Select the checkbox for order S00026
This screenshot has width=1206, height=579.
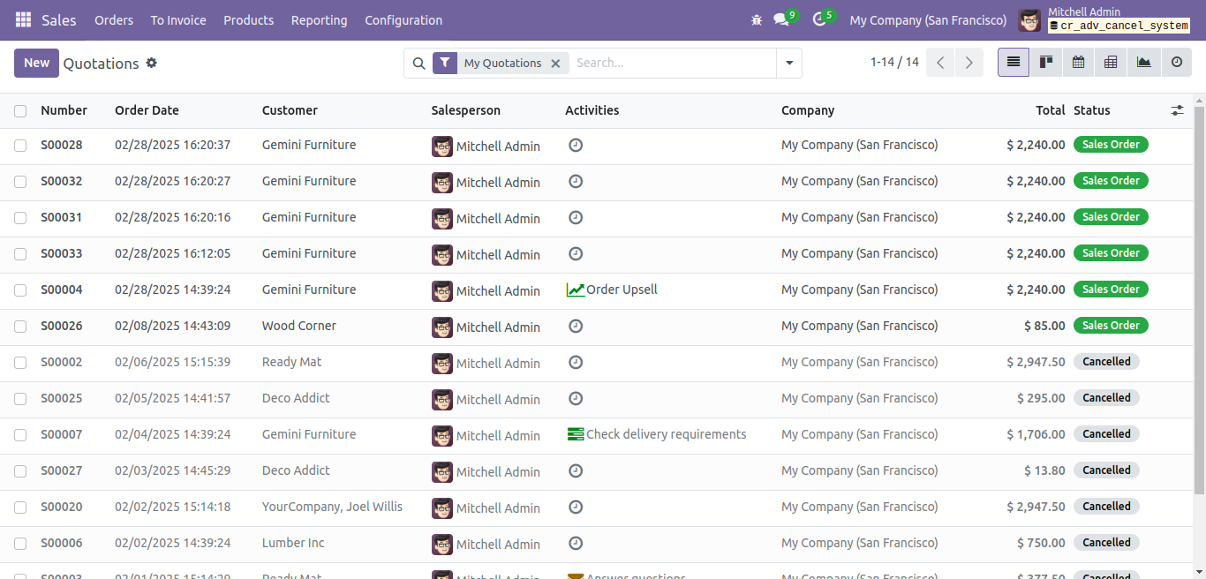click(20, 327)
